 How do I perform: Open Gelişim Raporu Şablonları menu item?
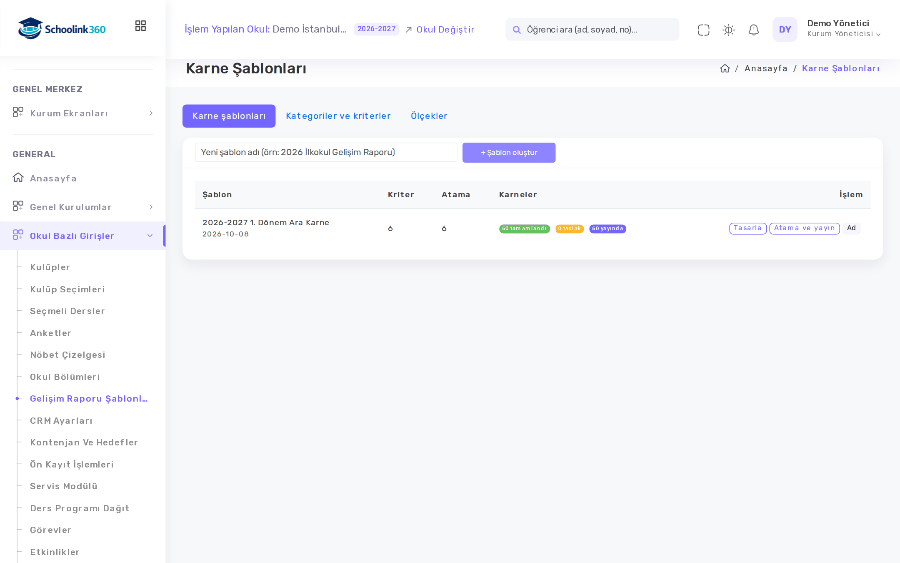89,399
